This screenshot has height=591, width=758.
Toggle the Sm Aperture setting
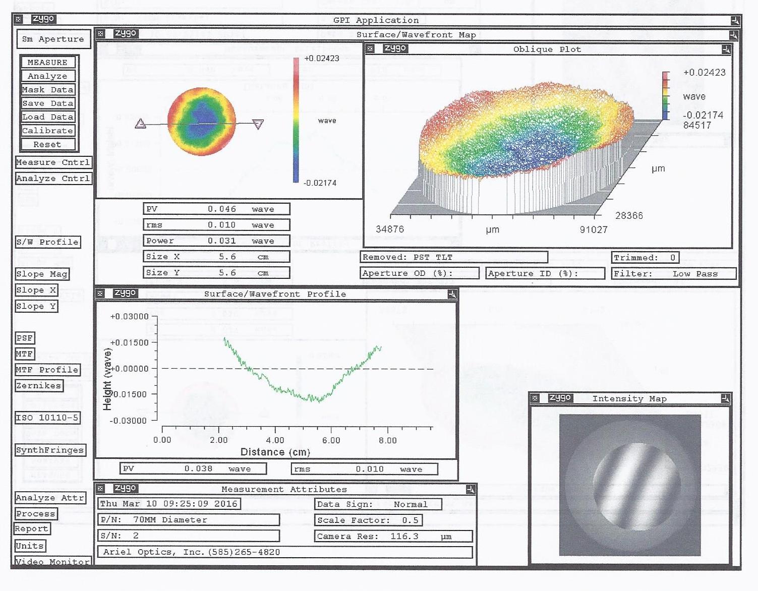(x=53, y=39)
